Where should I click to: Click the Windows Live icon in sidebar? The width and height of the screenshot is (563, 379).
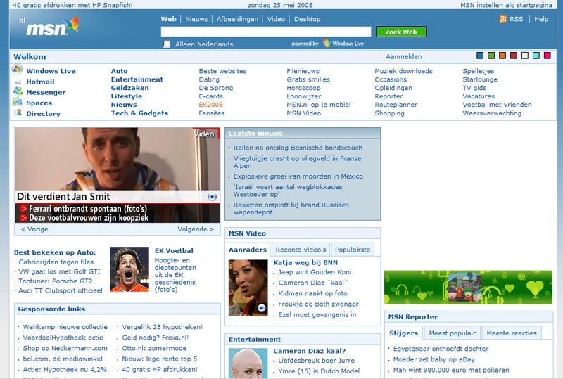click(x=18, y=70)
